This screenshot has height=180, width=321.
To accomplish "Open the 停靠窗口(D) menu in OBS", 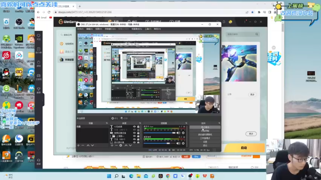I will (x=110, y=29).
